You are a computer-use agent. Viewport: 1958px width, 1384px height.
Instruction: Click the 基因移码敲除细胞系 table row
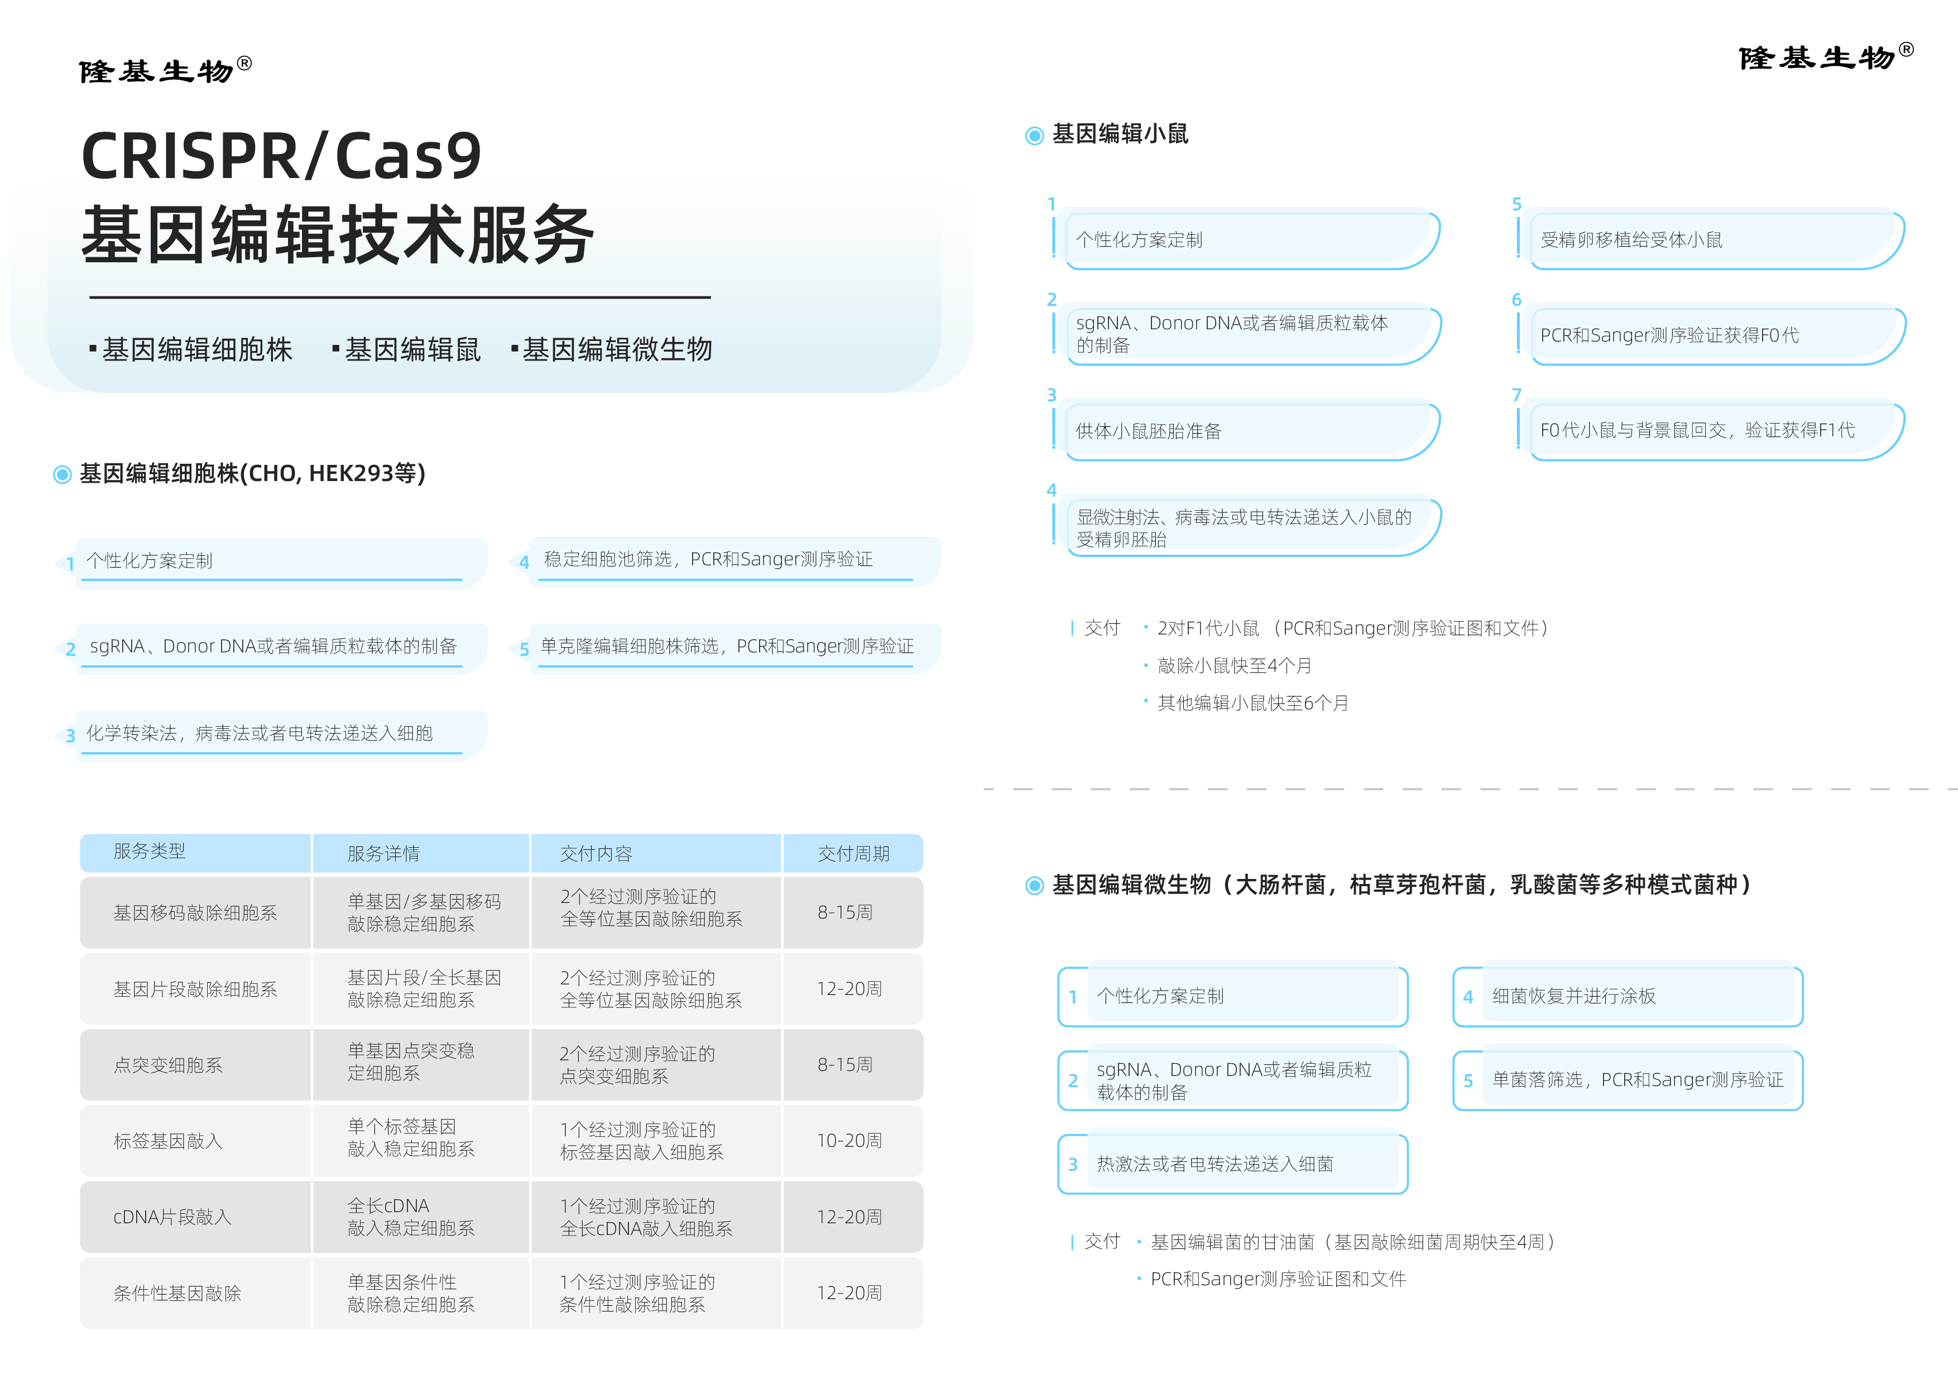click(195, 914)
